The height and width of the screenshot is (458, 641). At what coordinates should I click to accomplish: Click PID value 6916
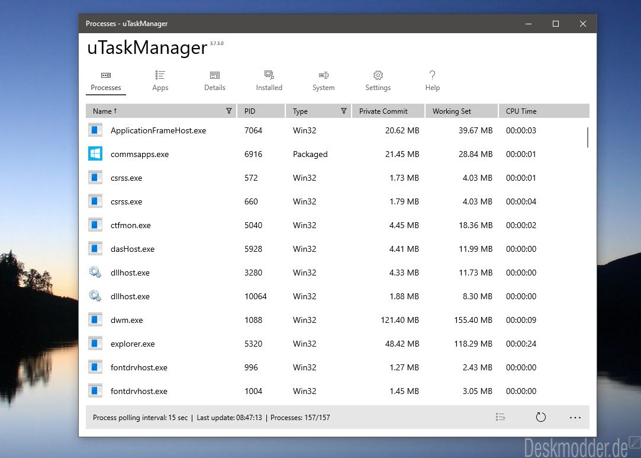(x=253, y=154)
